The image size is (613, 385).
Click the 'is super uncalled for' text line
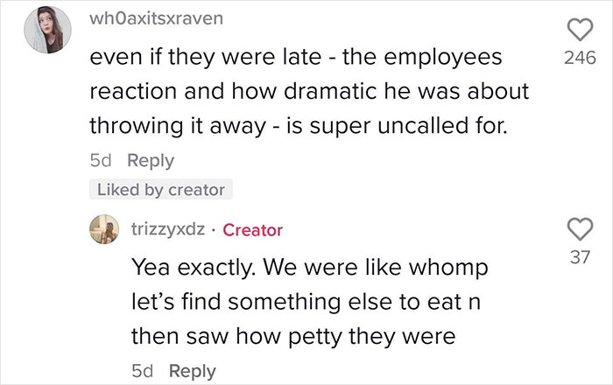pos(298,125)
